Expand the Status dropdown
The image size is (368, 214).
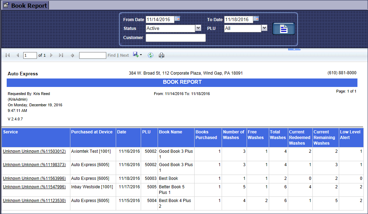(198, 28)
